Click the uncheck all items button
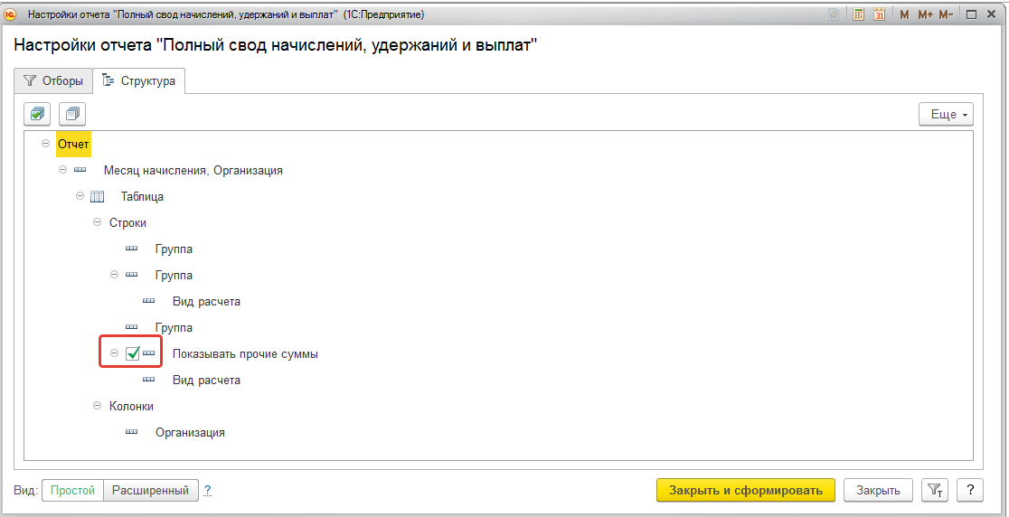The width and height of the screenshot is (1009, 517). (x=72, y=115)
